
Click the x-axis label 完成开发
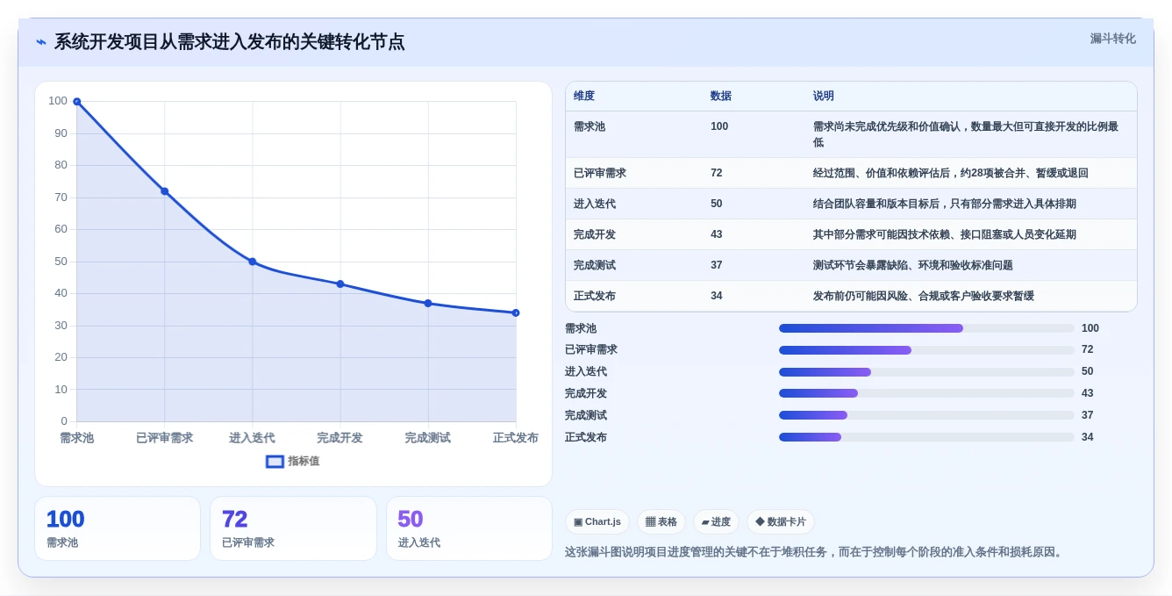click(340, 437)
